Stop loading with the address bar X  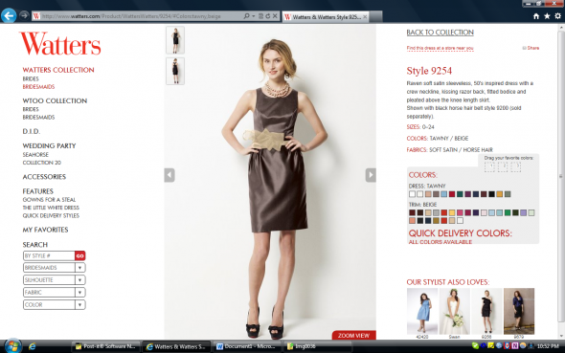(x=275, y=16)
